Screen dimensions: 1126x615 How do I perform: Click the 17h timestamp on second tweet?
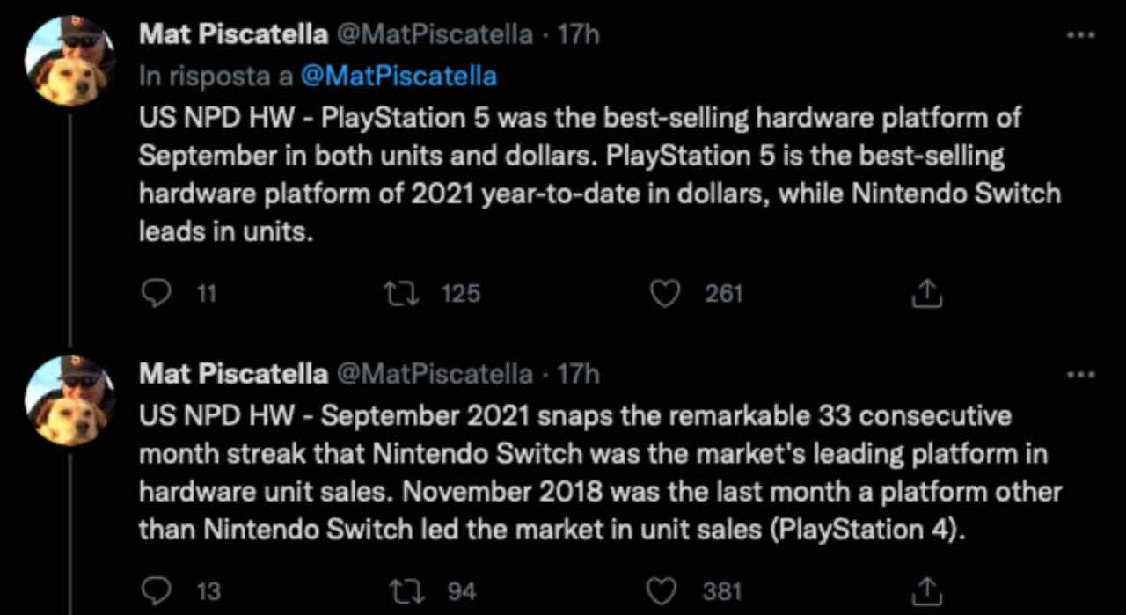[x=579, y=374]
